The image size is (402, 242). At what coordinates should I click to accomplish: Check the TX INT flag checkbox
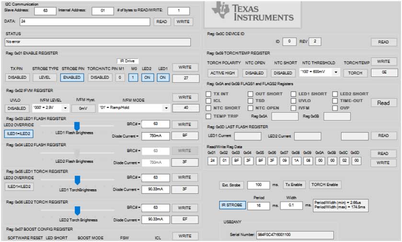tap(208, 94)
